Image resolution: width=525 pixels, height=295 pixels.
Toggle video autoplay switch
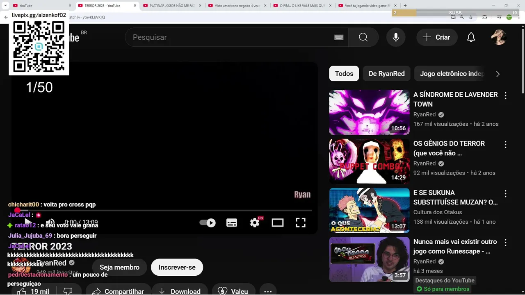[x=208, y=222]
